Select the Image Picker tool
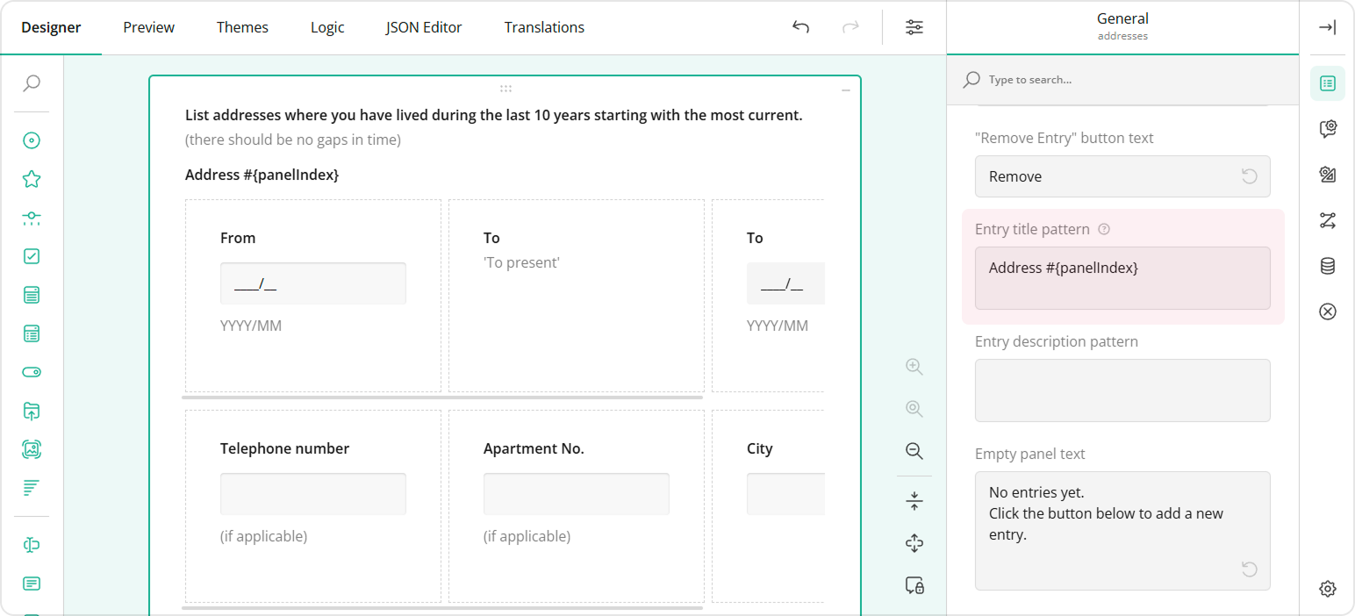 (32, 448)
